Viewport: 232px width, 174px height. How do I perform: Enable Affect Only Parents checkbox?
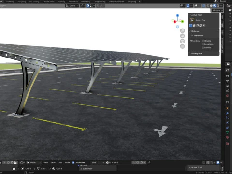coord(203,48)
